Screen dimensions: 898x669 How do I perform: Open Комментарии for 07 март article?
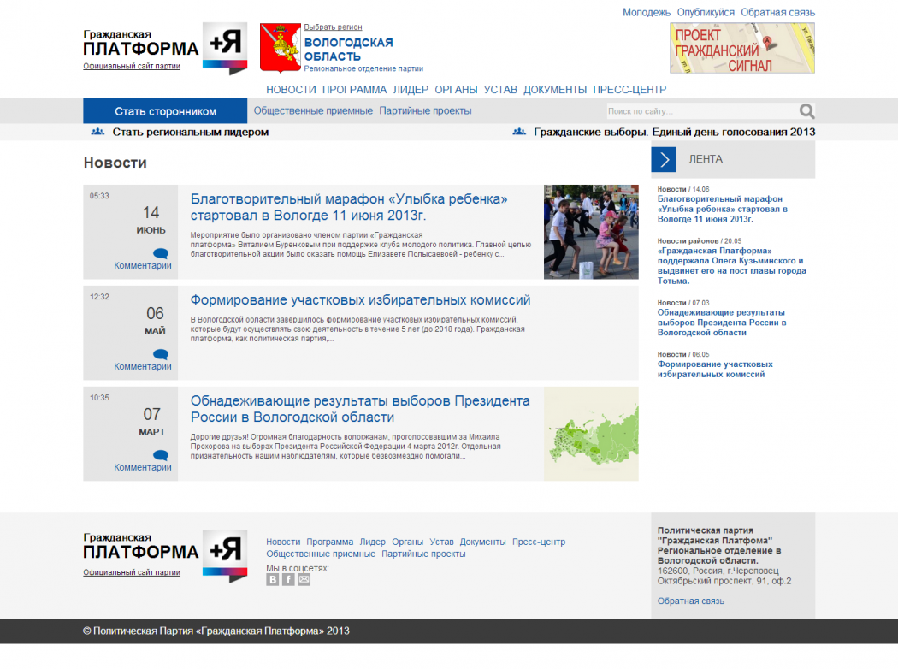pyautogui.click(x=143, y=467)
